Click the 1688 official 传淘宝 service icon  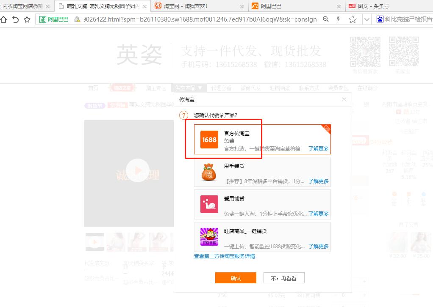point(209,140)
